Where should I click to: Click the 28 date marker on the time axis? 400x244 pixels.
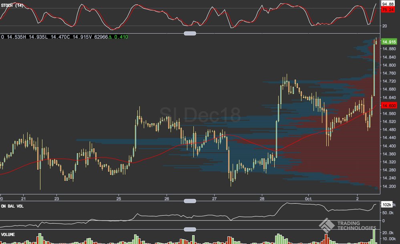click(262, 199)
